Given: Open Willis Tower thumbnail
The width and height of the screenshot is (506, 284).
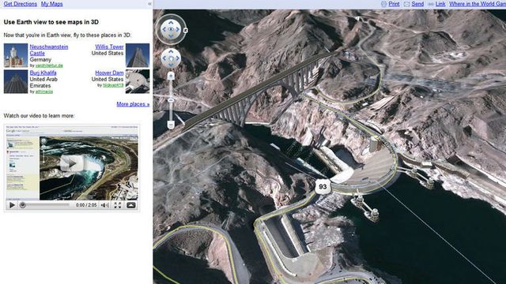Looking at the screenshot, I should tap(138, 55).
